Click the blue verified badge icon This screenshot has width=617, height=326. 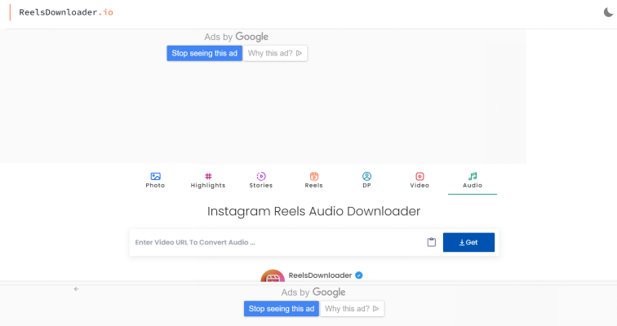click(x=359, y=275)
